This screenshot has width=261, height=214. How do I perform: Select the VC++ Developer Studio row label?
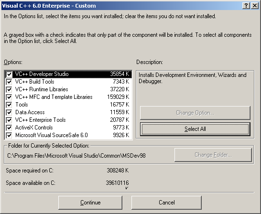[42, 74]
